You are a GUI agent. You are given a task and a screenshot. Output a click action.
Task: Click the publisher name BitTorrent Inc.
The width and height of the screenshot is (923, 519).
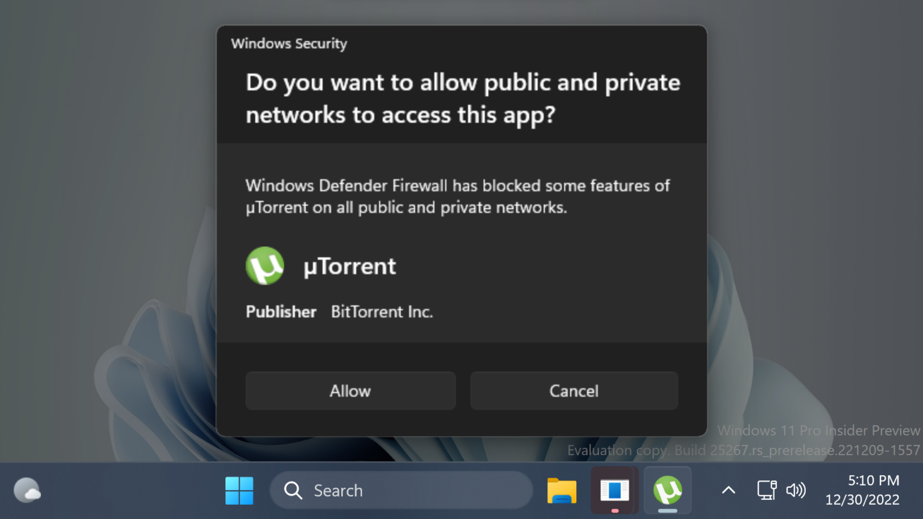coord(382,312)
